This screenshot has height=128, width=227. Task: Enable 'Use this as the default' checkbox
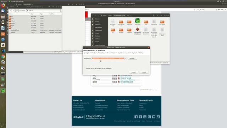pyautogui.click(x=85, y=68)
